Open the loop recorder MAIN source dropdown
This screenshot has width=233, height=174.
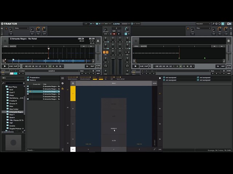(107, 34)
